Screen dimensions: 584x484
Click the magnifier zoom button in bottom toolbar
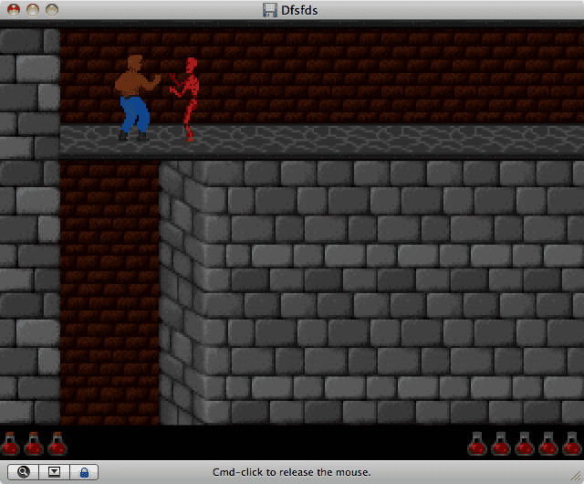(x=23, y=472)
